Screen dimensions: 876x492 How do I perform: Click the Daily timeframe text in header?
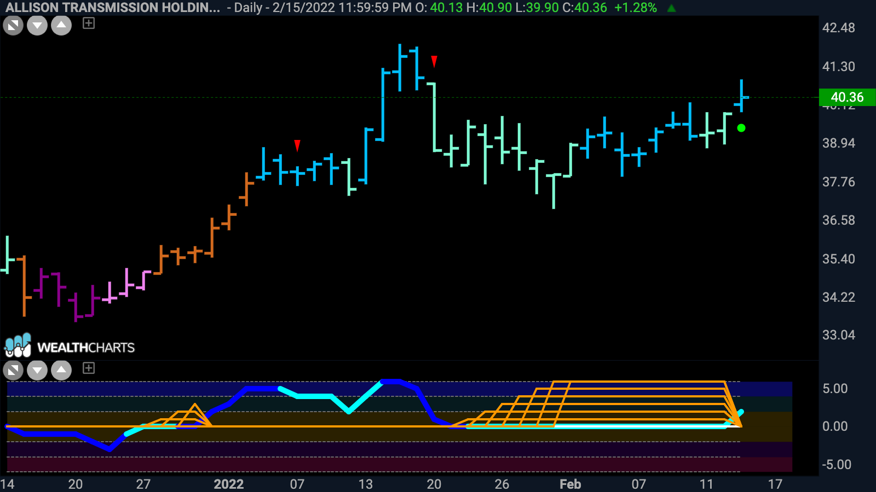point(249,8)
